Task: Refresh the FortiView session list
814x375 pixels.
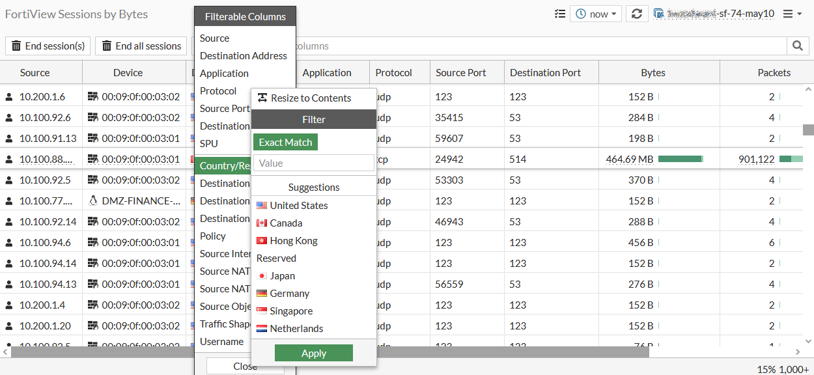Action: [637, 14]
